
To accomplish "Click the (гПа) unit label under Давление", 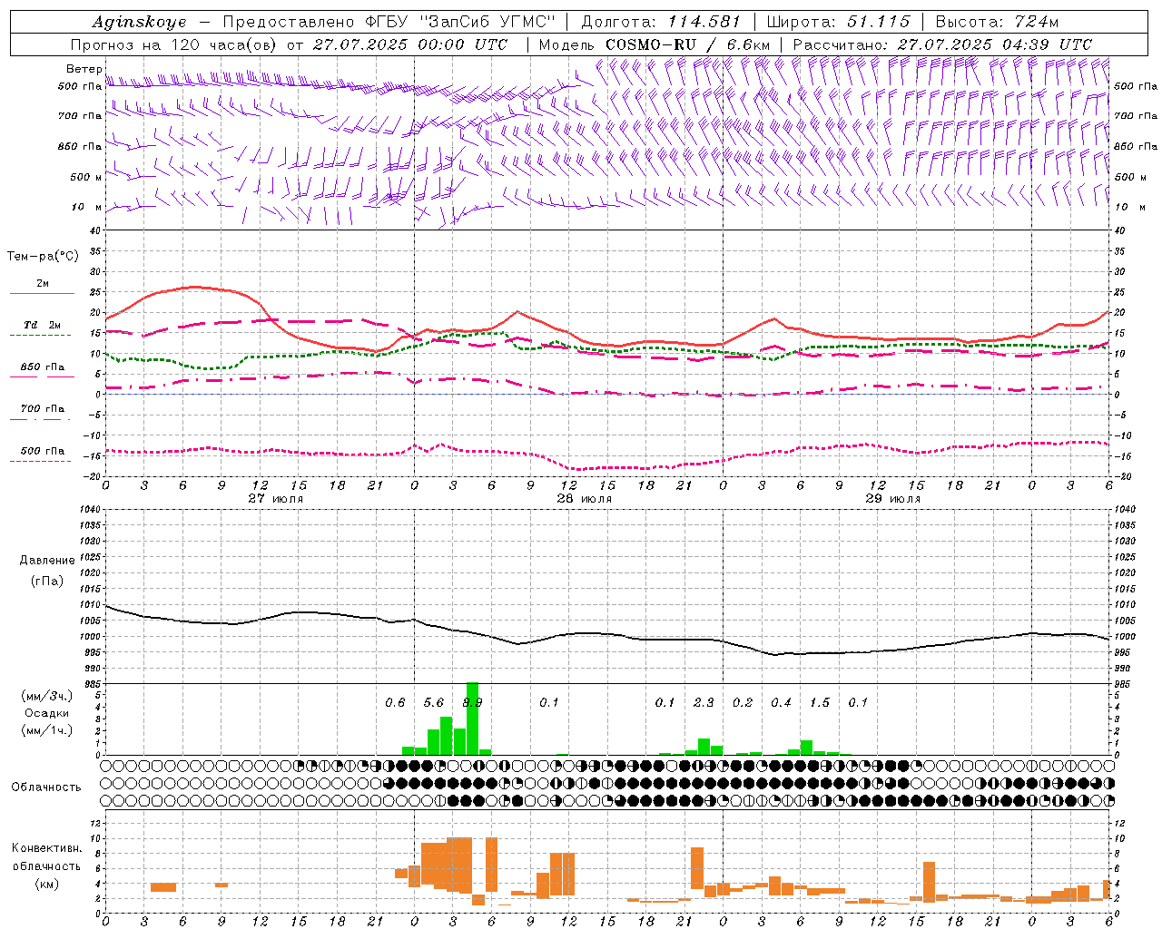I will pyautogui.click(x=47, y=581).
